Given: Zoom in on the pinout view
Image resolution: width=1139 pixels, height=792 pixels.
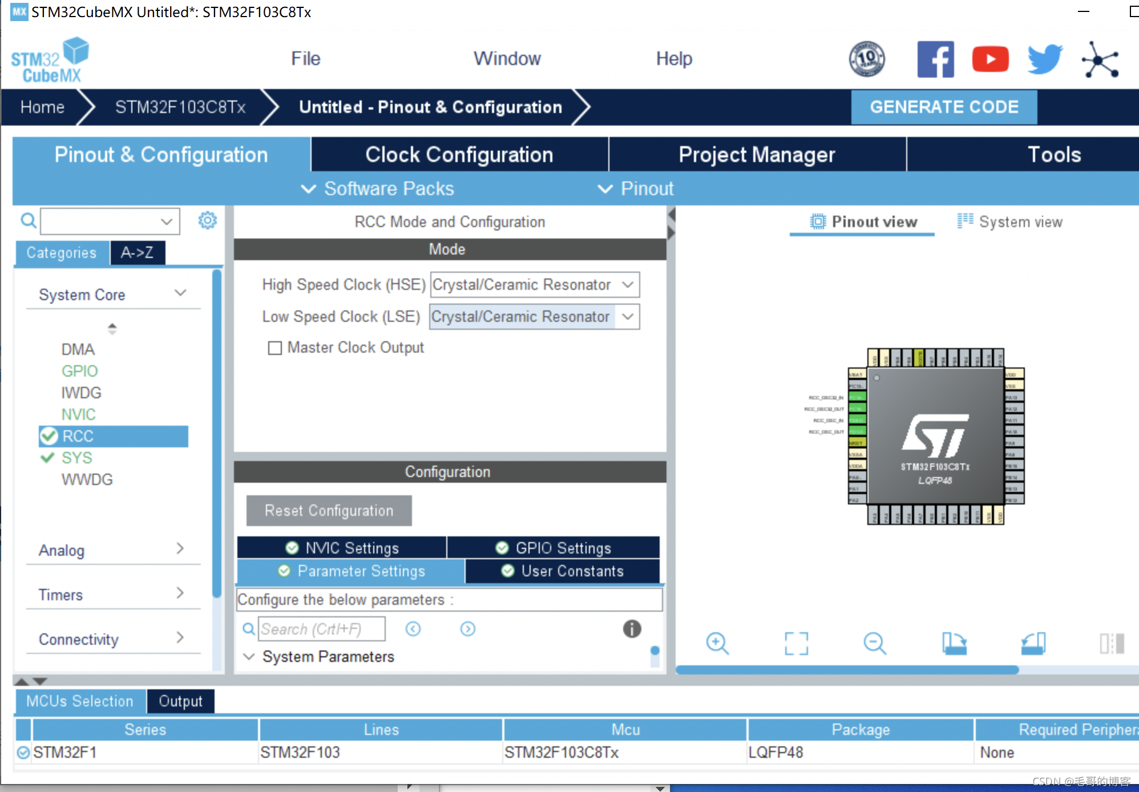Looking at the screenshot, I should coord(717,643).
